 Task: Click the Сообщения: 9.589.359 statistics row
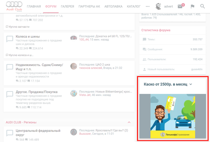[172, 49]
